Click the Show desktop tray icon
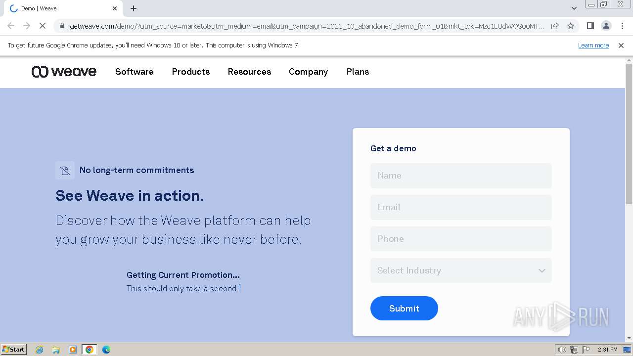This screenshot has width=633, height=356. [627, 350]
